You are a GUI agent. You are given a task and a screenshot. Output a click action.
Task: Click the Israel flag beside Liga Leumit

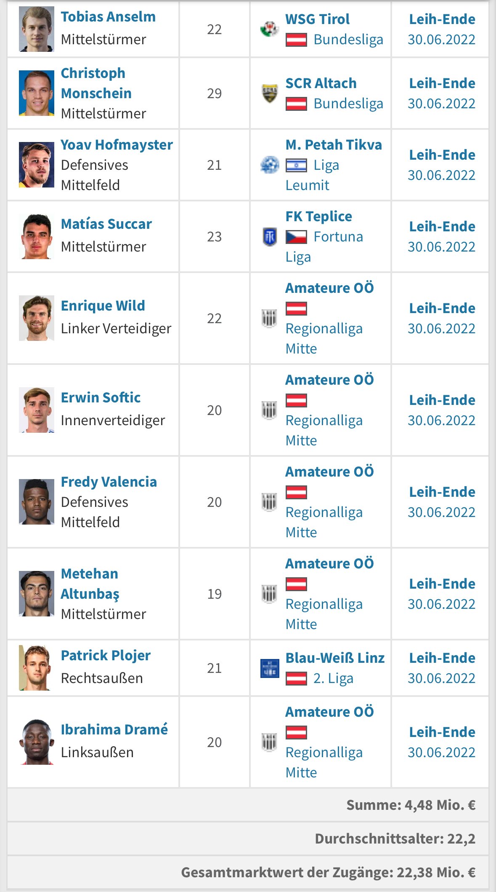(x=296, y=165)
